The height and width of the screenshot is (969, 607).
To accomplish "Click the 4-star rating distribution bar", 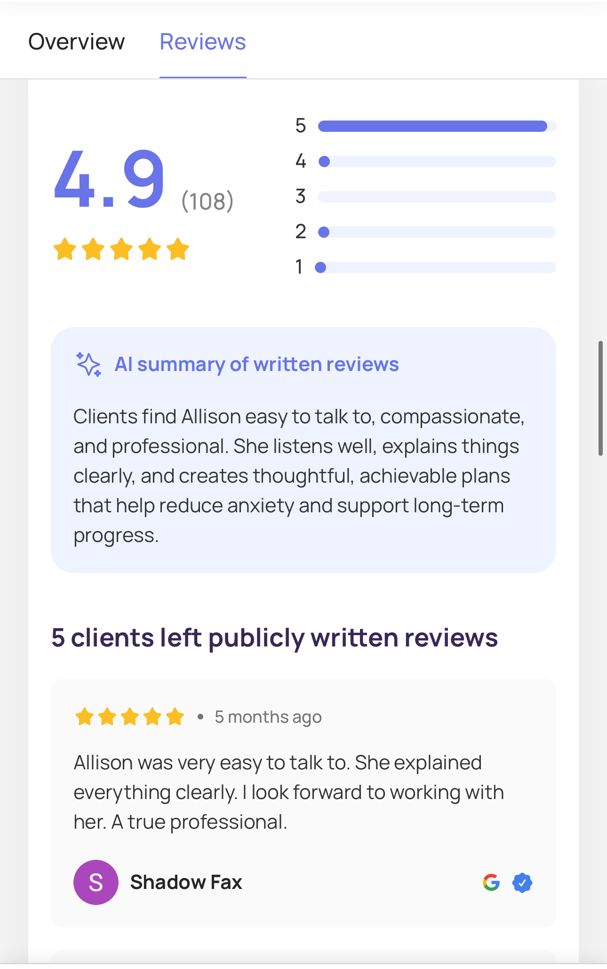I will (437, 161).
